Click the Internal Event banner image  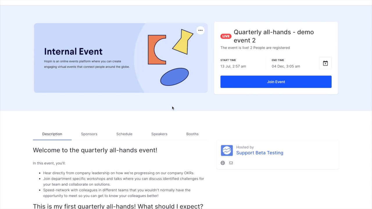(x=121, y=58)
